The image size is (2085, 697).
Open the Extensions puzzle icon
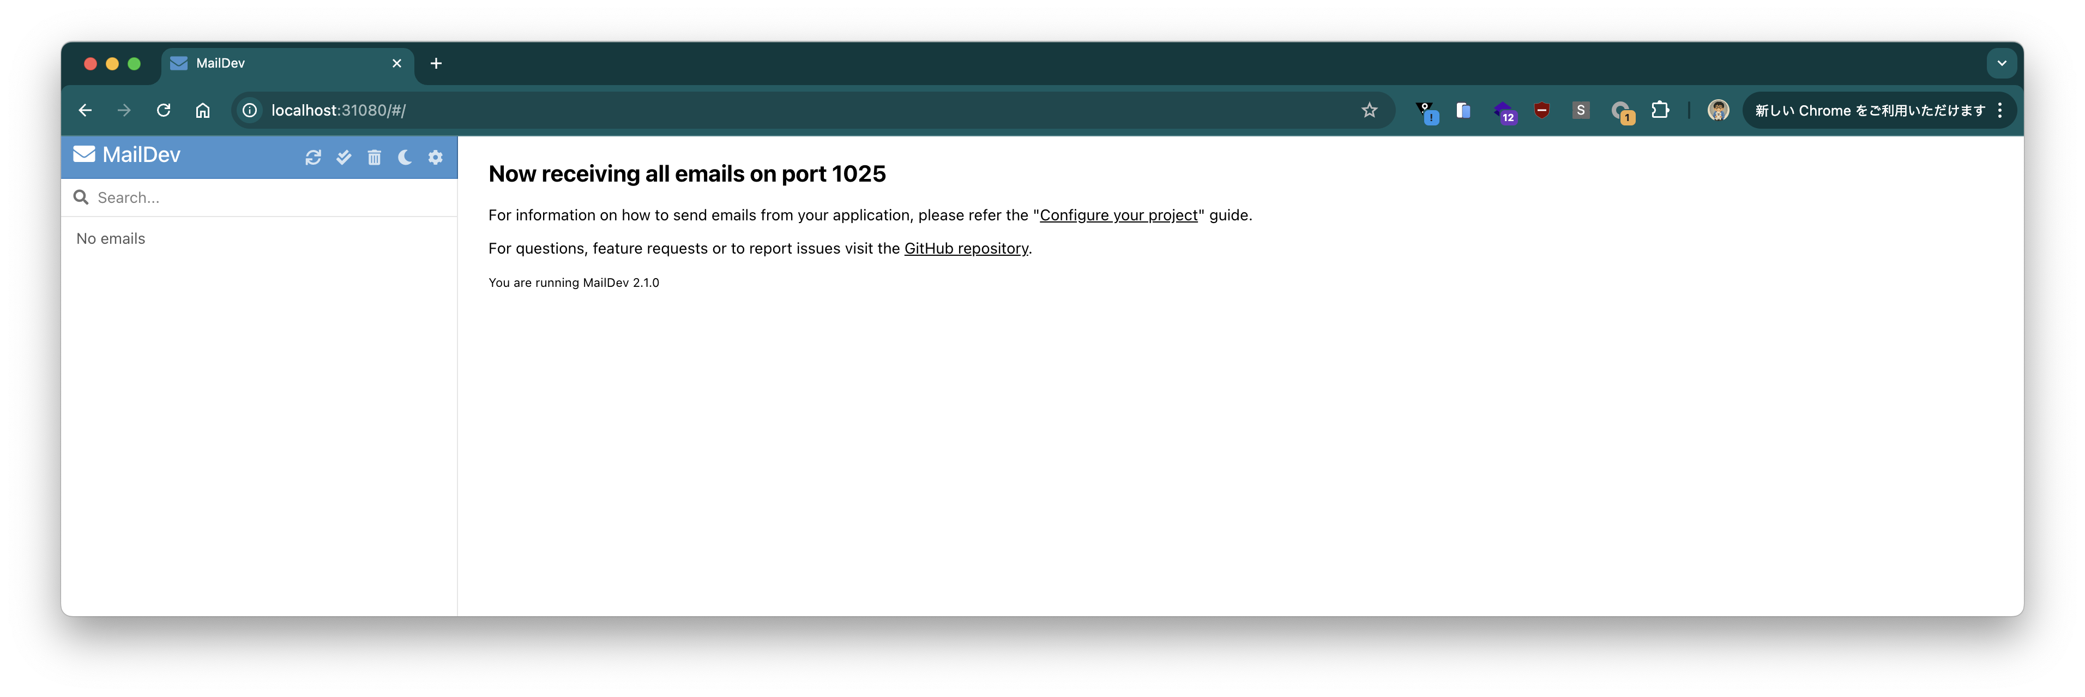1660,110
